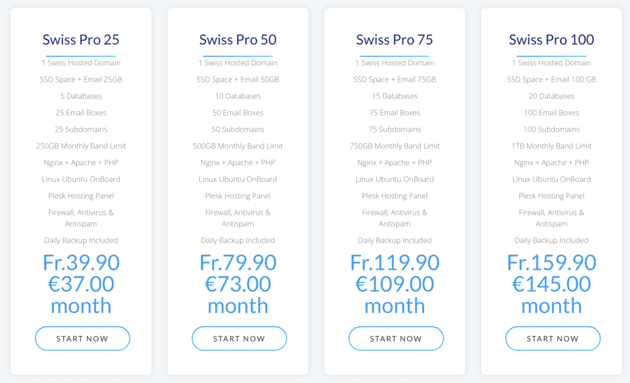
Task: Click the €145.00 euro price
Action: (551, 284)
